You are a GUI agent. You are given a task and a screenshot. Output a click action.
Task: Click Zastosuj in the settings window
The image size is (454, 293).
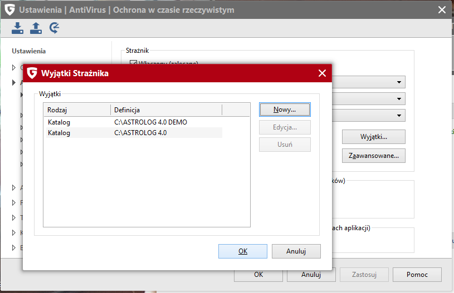click(x=364, y=275)
